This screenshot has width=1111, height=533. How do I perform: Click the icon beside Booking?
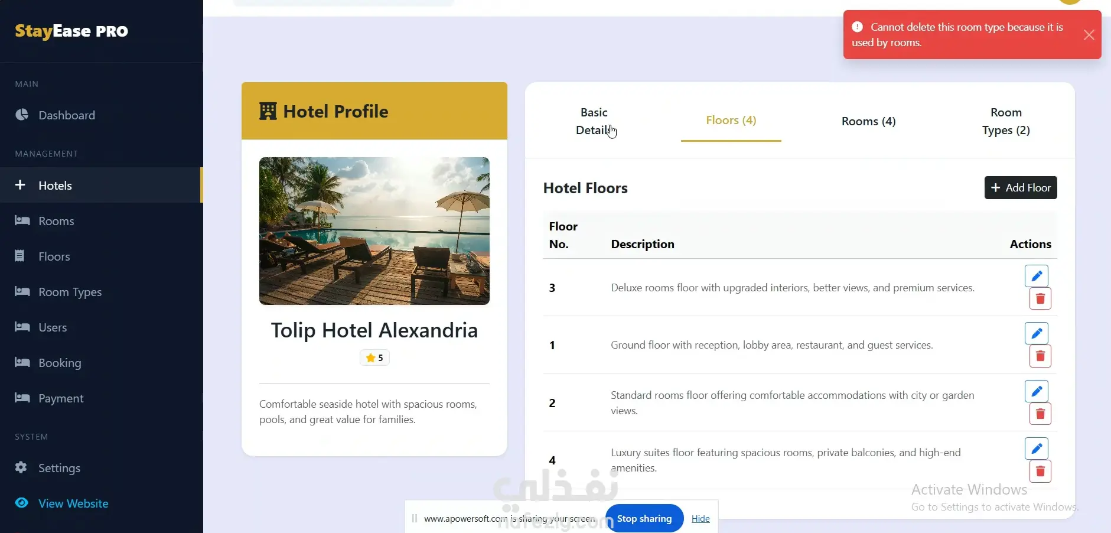tap(22, 362)
